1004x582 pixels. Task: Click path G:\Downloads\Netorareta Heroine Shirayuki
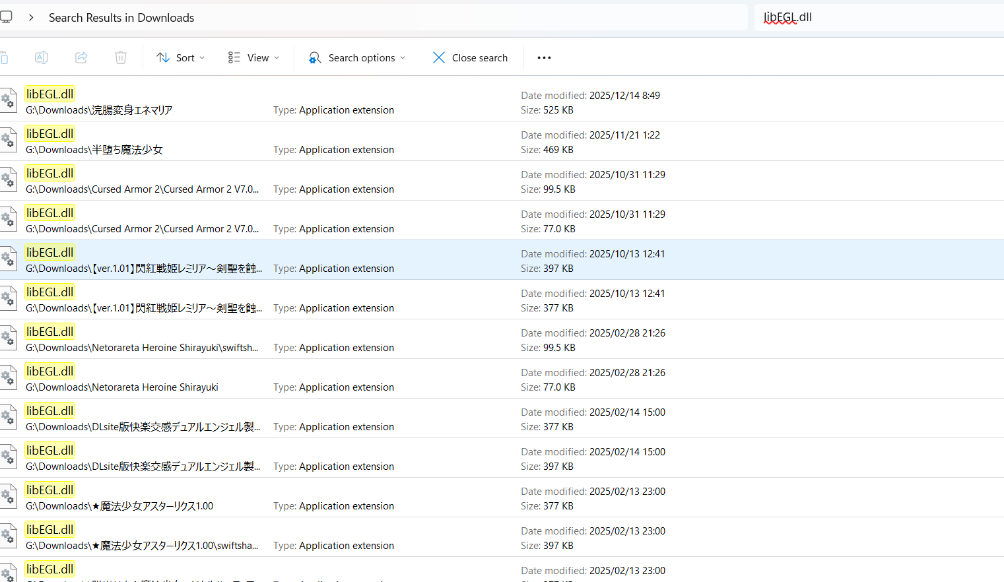pos(122,387)
